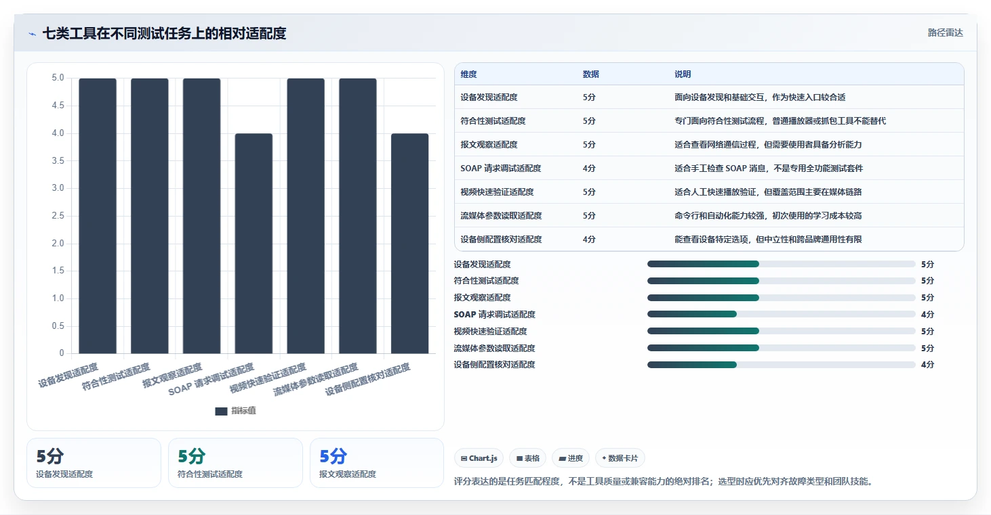Click the title 七类工具在不同测试任务上的相对适配度
This screenshot has height=515, width=991.
pos(164,33)
